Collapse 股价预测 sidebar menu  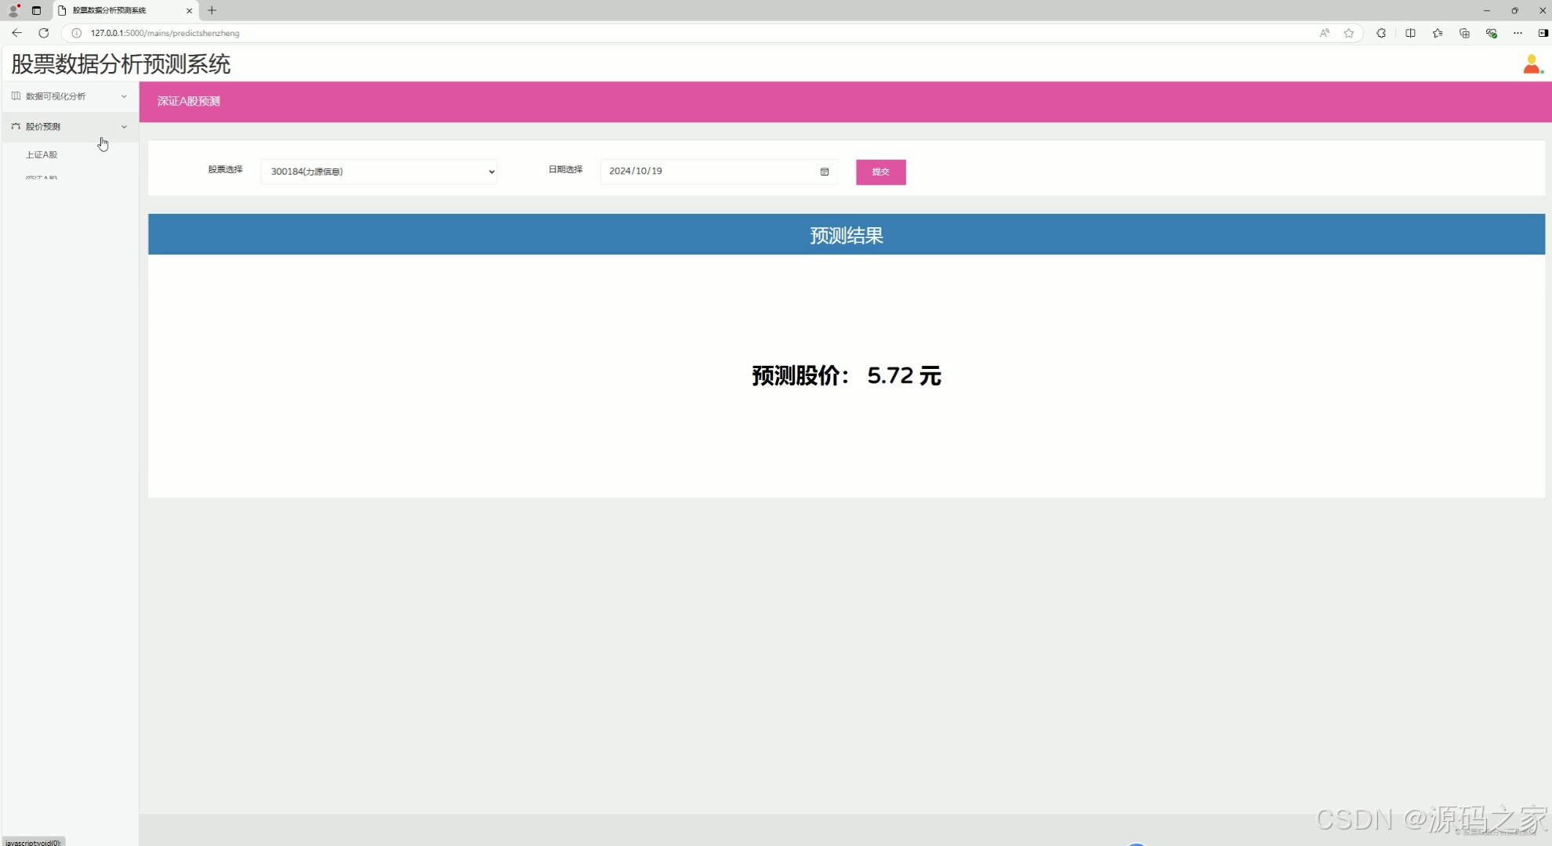69,126
